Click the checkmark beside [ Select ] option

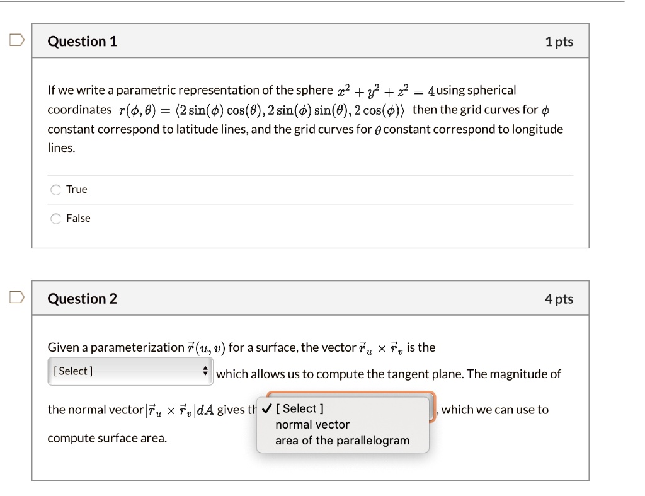click(x=266, y=408)
